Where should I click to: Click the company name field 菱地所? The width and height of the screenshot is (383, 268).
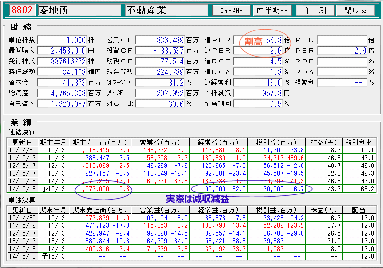coord(80,10)
